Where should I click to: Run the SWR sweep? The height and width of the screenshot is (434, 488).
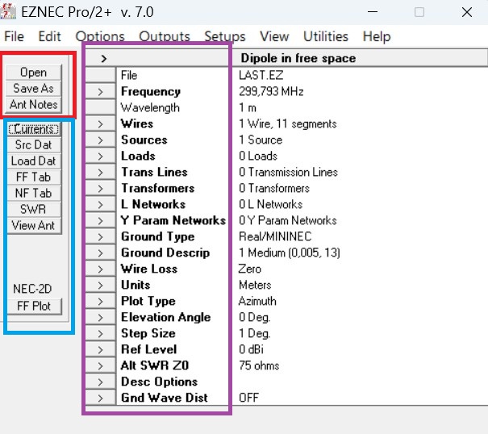(33, 210)
